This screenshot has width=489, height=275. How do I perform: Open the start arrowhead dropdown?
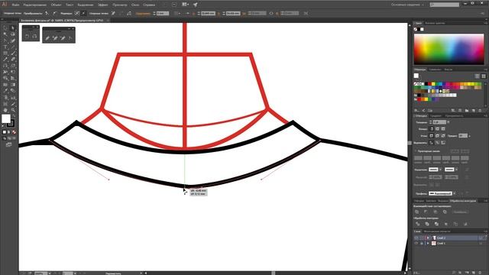[440, 170]
